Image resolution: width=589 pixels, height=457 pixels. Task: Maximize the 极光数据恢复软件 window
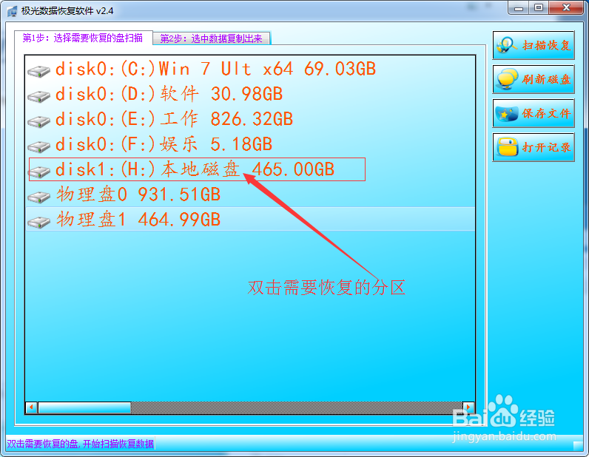pos(539,8)
